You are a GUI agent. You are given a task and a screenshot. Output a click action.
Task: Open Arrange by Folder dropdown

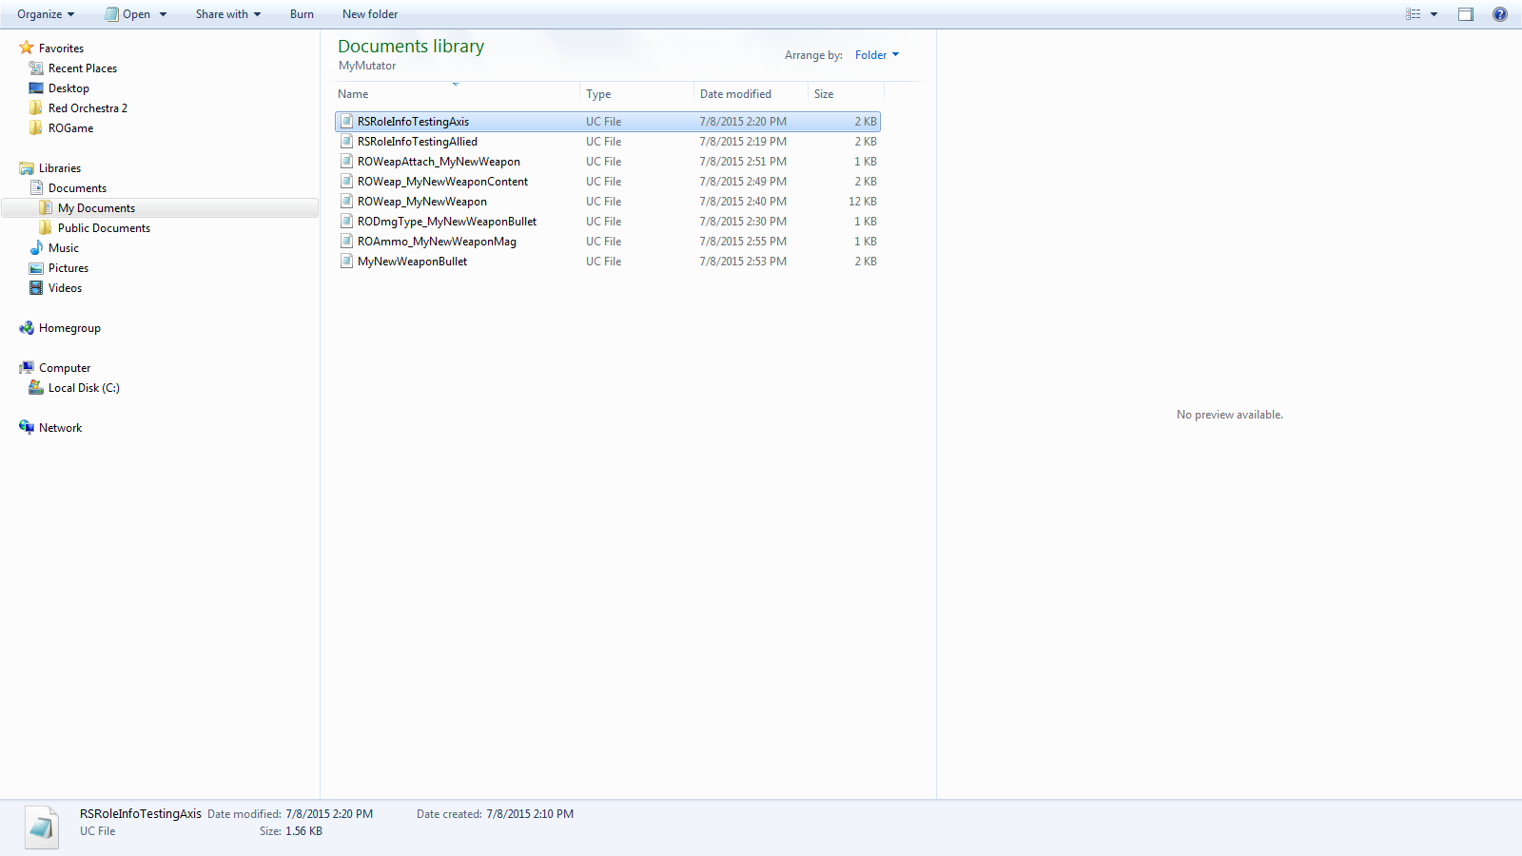tap(876, 55)
